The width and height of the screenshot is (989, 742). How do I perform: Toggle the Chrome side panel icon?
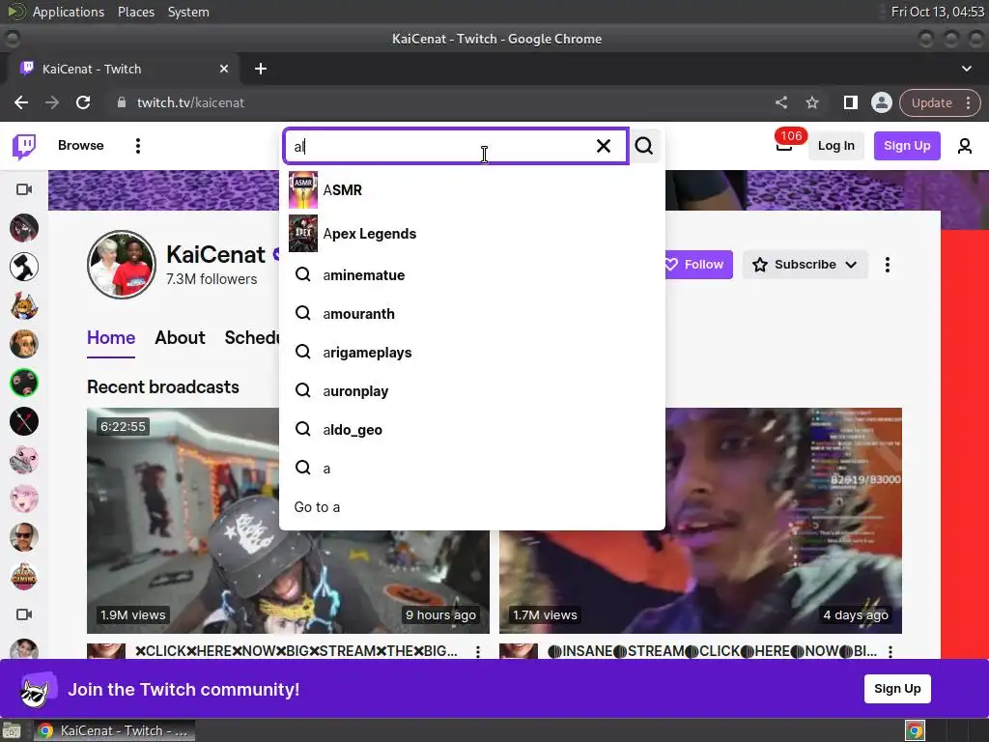[x=850, y=102]
